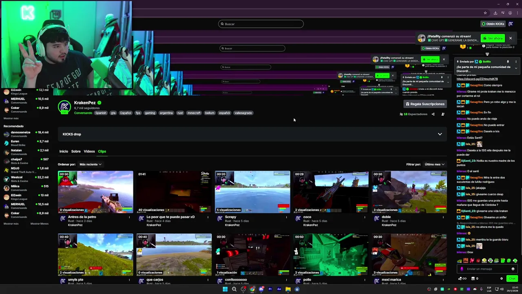Open browser profile avatar icon
The image size is (522, 294).
point(510,13)
